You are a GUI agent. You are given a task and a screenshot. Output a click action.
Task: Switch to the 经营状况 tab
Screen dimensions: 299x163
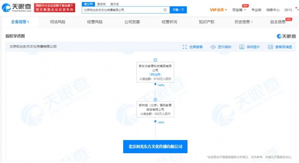[169, 22]
